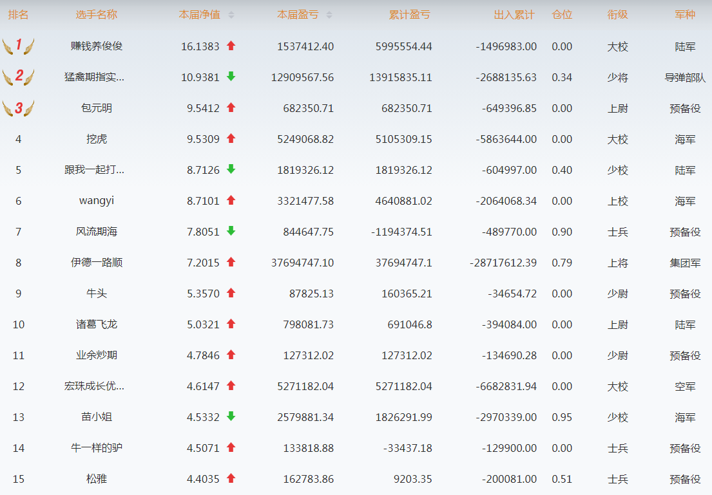Select the value 9203.35
This screenshot has width=712, height=495.
pos(412,479)
